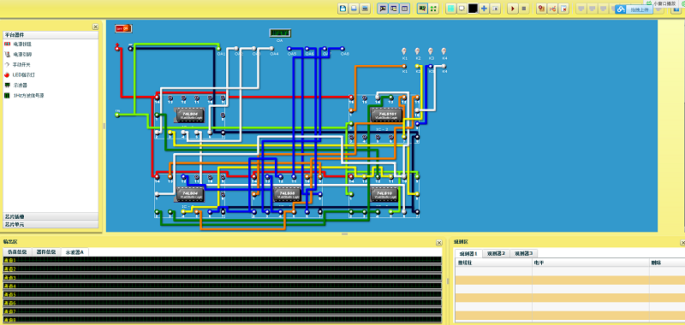The width and height of the screenshot is (685, 325).
Task: Toggle the K4 switch bulb on the canvas
Action: tap(444, 51)
